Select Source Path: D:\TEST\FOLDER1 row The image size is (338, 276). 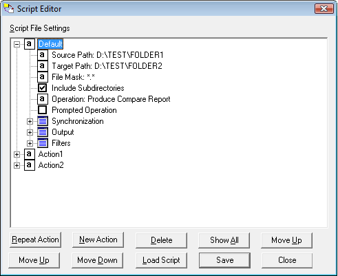[107, 55]
